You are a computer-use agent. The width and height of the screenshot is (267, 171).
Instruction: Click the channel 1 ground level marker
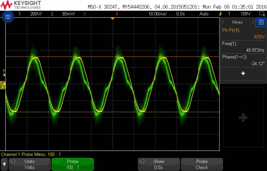pyautogui.click(x=3, y=85)
